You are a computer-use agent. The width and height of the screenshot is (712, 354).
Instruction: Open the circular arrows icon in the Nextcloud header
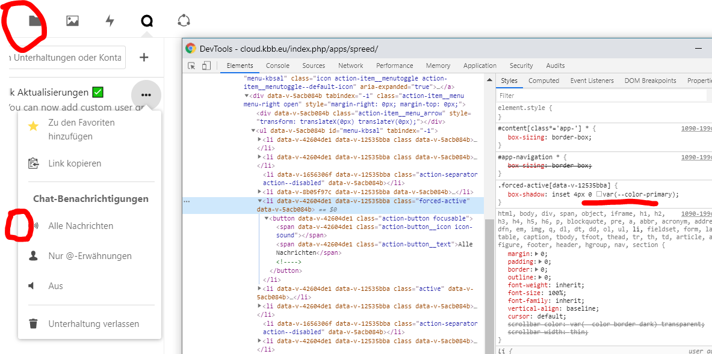(184, 20)
